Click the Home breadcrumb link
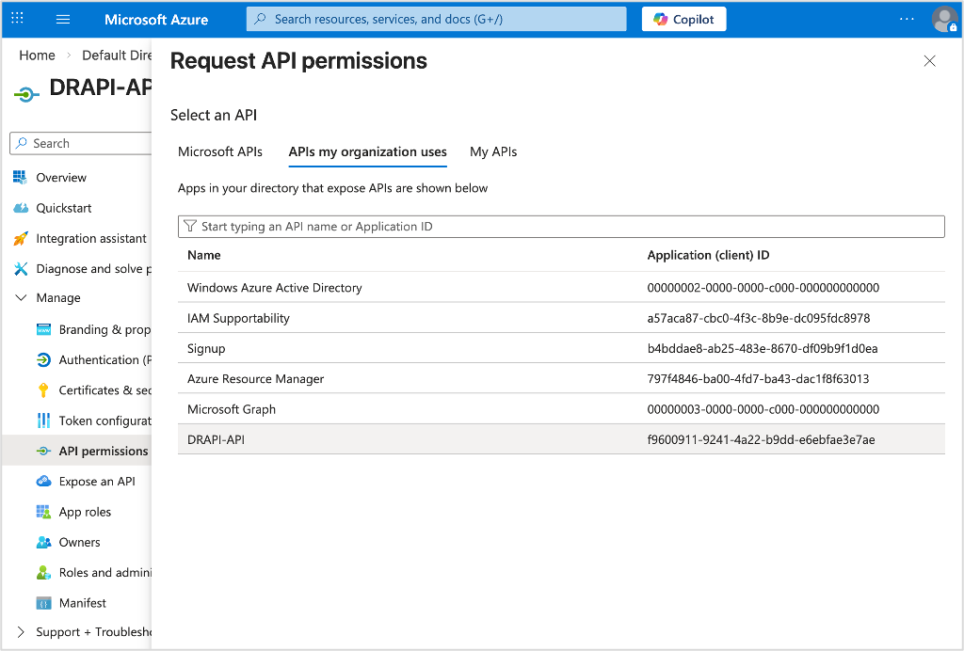The image size is (964, 651). [37, 55]
